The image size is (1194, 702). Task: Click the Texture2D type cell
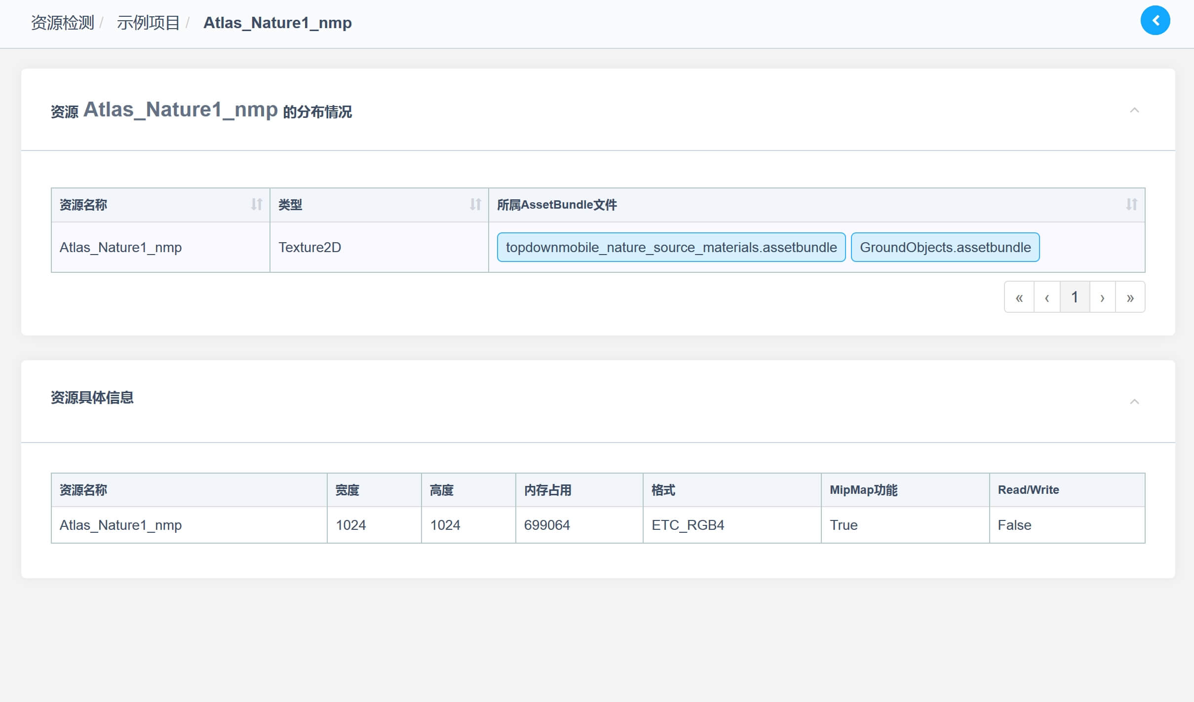(309, 247)
